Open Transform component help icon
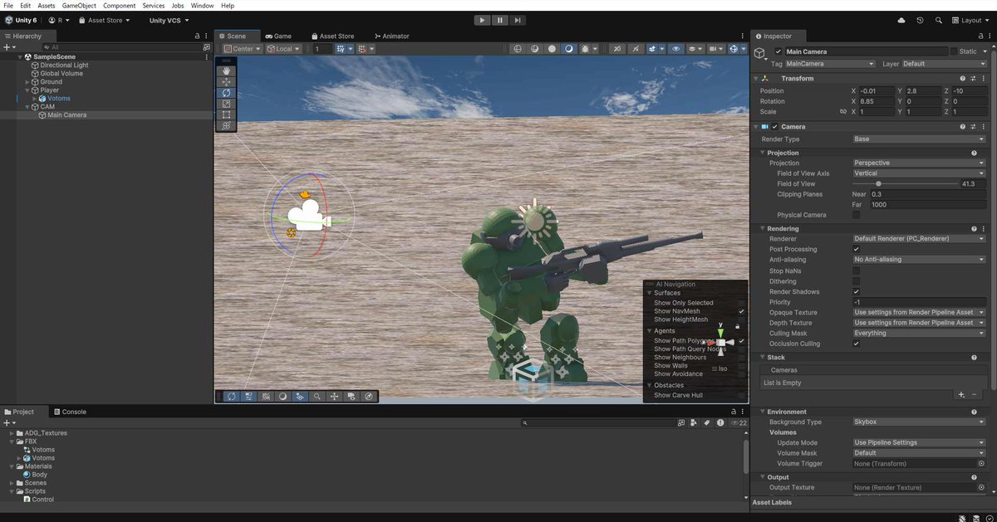This screenshot has height=522, width=997. [962, 78]
